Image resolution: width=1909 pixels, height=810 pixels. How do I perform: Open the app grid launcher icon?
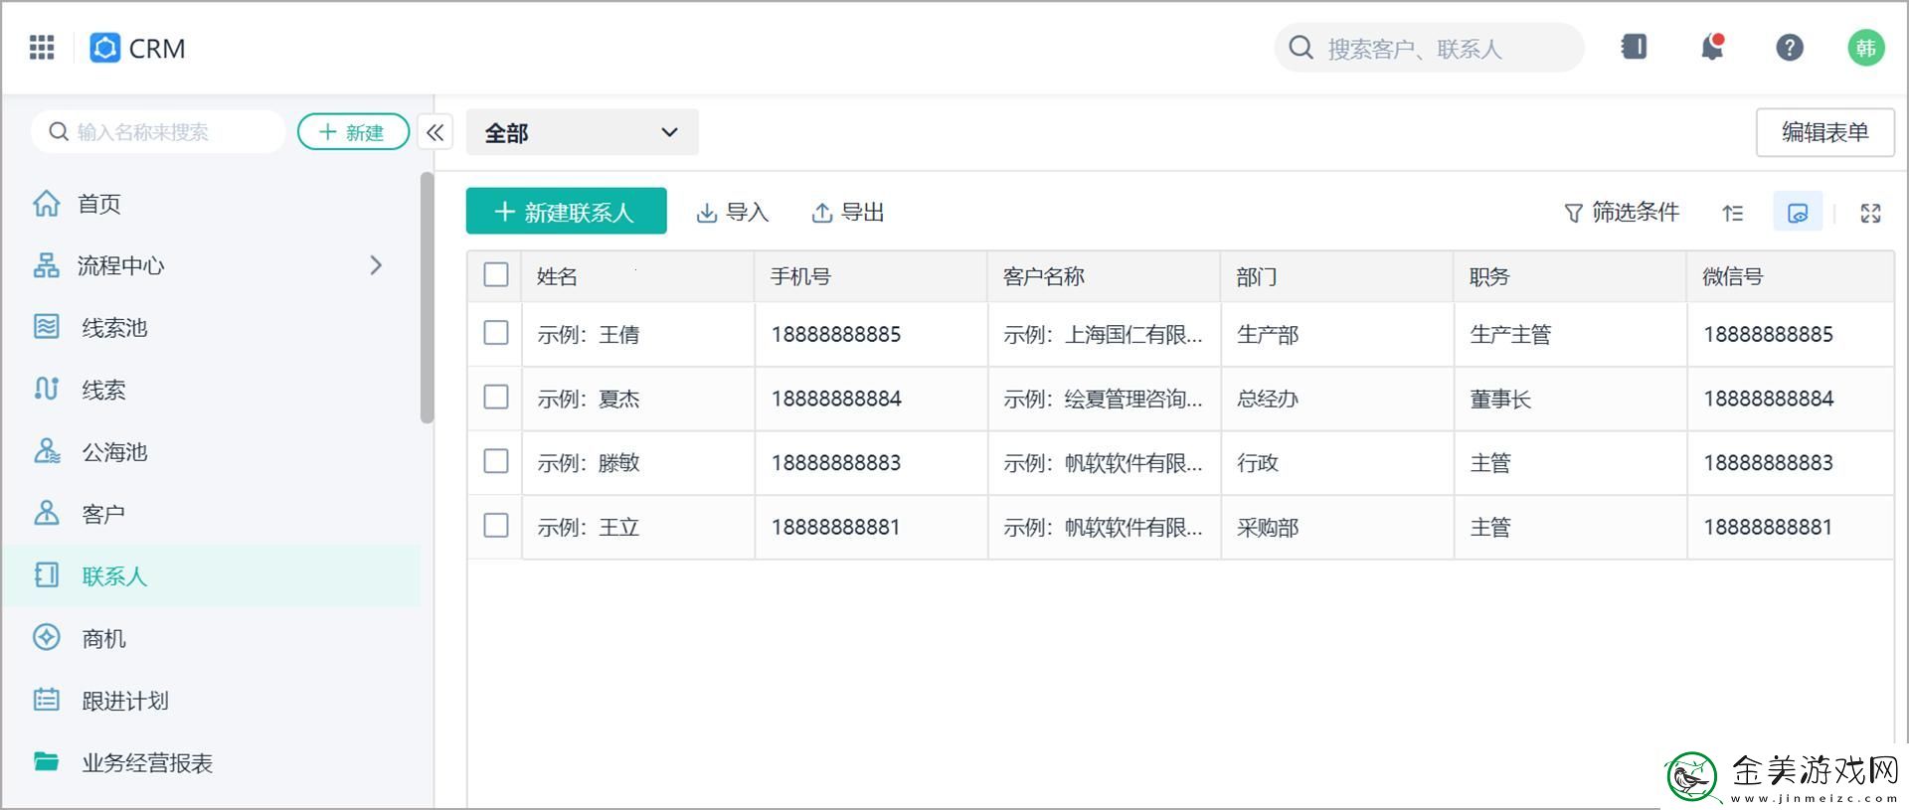pyautogui.click(x=42, y=48)
